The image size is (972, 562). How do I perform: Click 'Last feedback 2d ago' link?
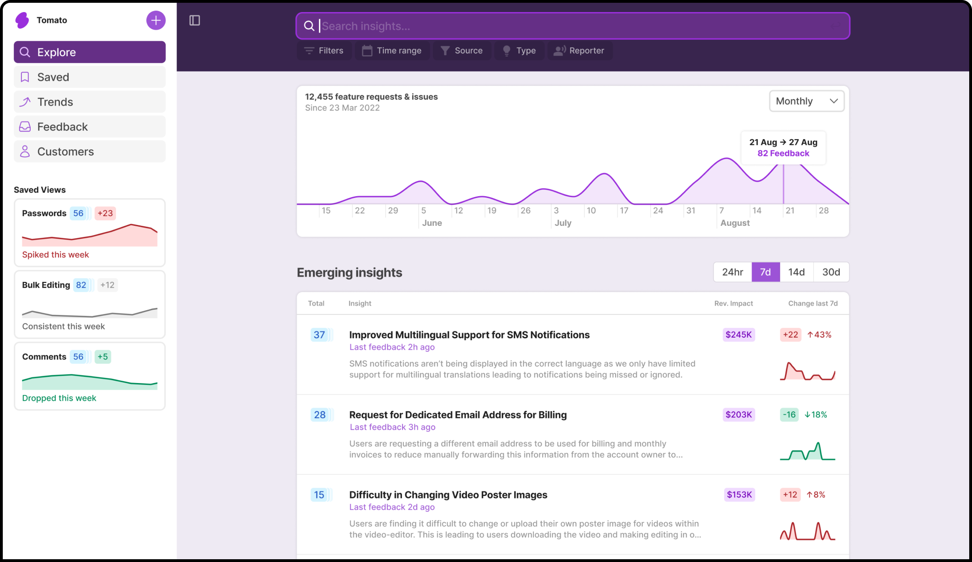[x=392, y=507]
